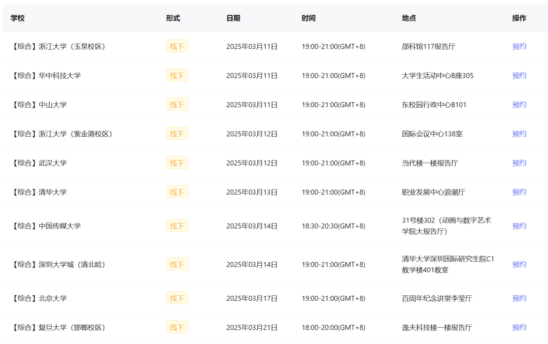Reserve the 武汉大学 session
The height and width of the screenshot is (344, 548).
519,163
